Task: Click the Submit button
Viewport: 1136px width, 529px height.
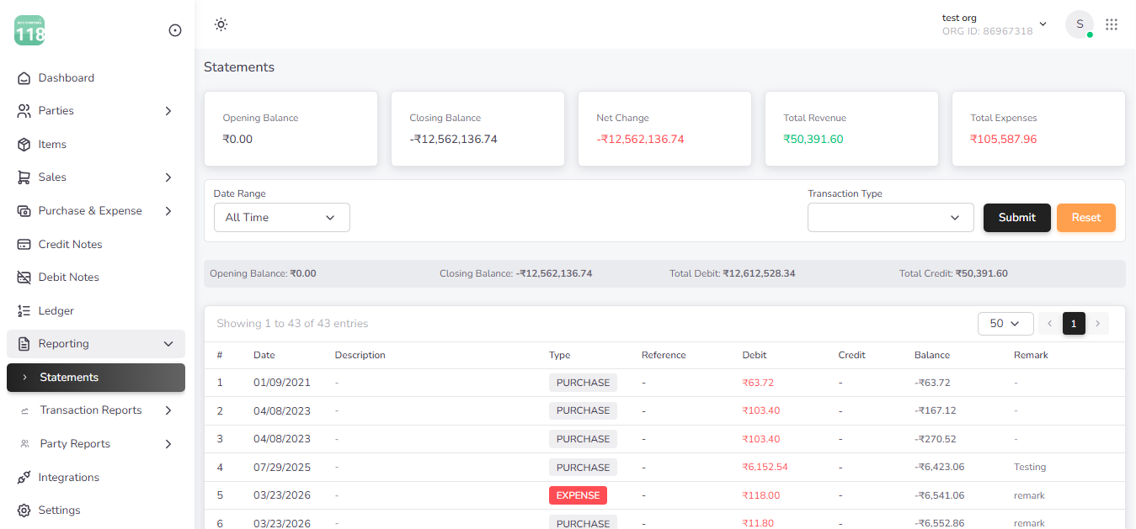Action: pos(1017,218)
